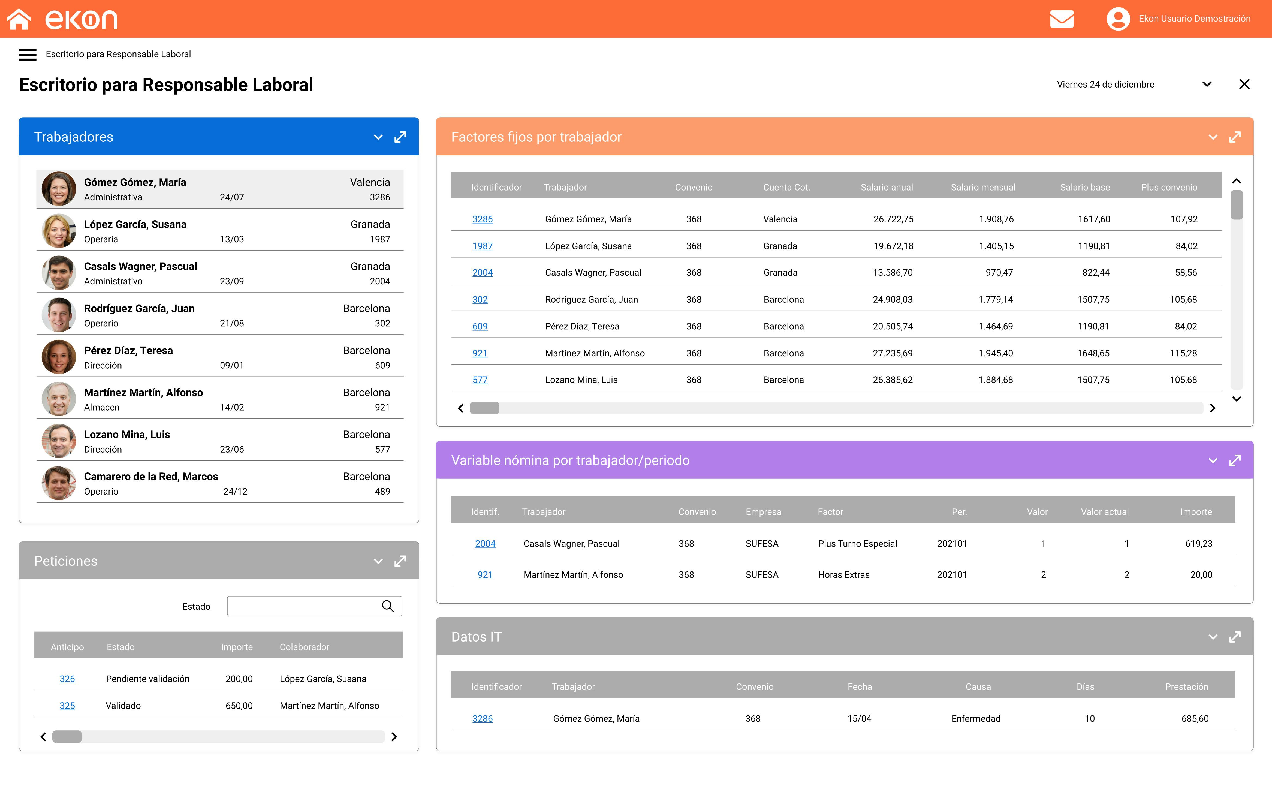
Task: Open the mail envelope icon
Action: (x=1062, y=19)
